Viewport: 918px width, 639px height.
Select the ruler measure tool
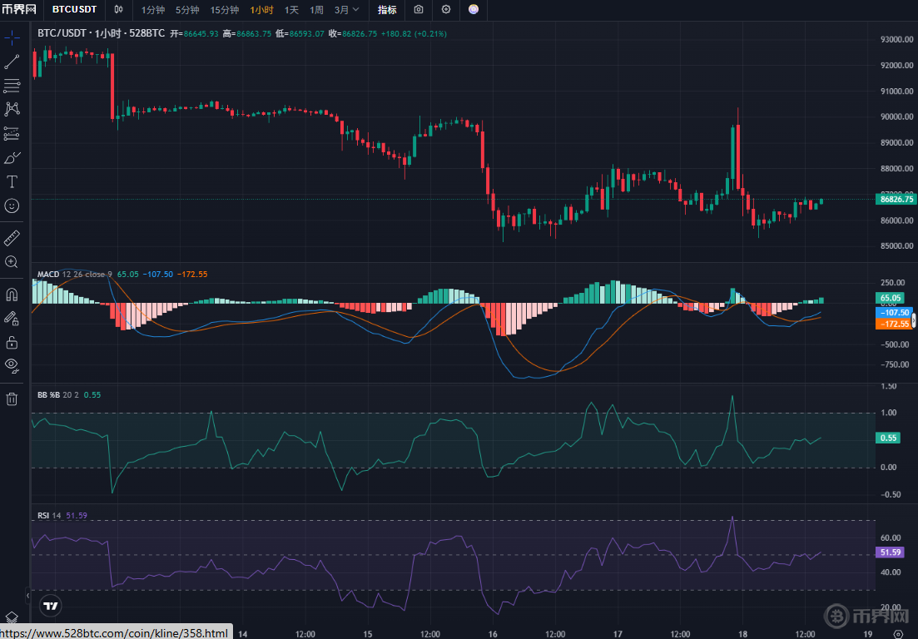12,239
